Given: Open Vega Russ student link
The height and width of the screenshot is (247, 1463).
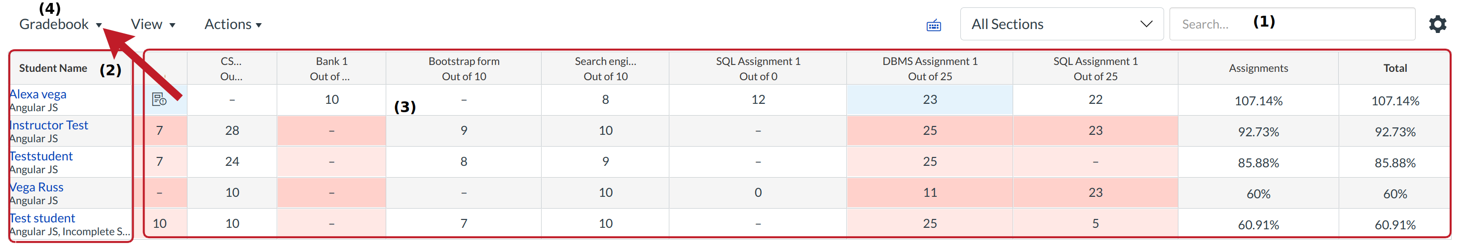Looking at the screenshot, I should tap(37, 187).
